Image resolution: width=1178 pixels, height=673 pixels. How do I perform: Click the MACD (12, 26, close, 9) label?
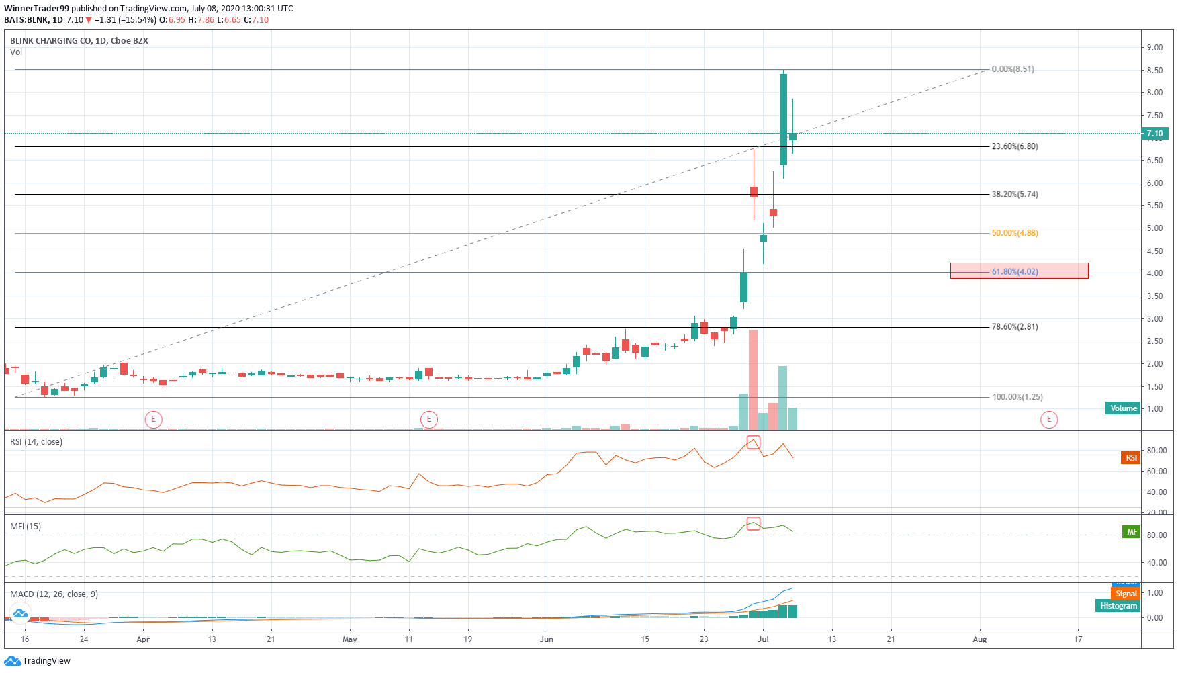pos(54,594)
